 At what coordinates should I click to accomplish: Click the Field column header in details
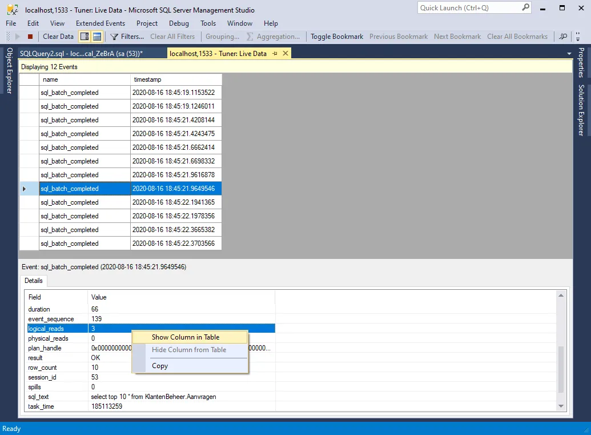pos(57,297)
